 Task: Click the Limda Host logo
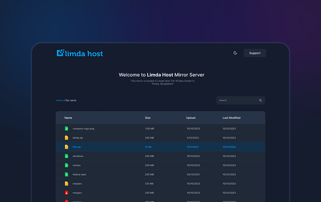click(x=80, y=53)
